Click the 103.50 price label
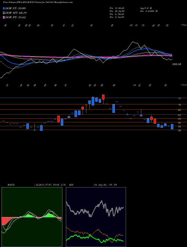Image resolution: width=187 pixels, height=247 pixels. click(x=177, y=64)
